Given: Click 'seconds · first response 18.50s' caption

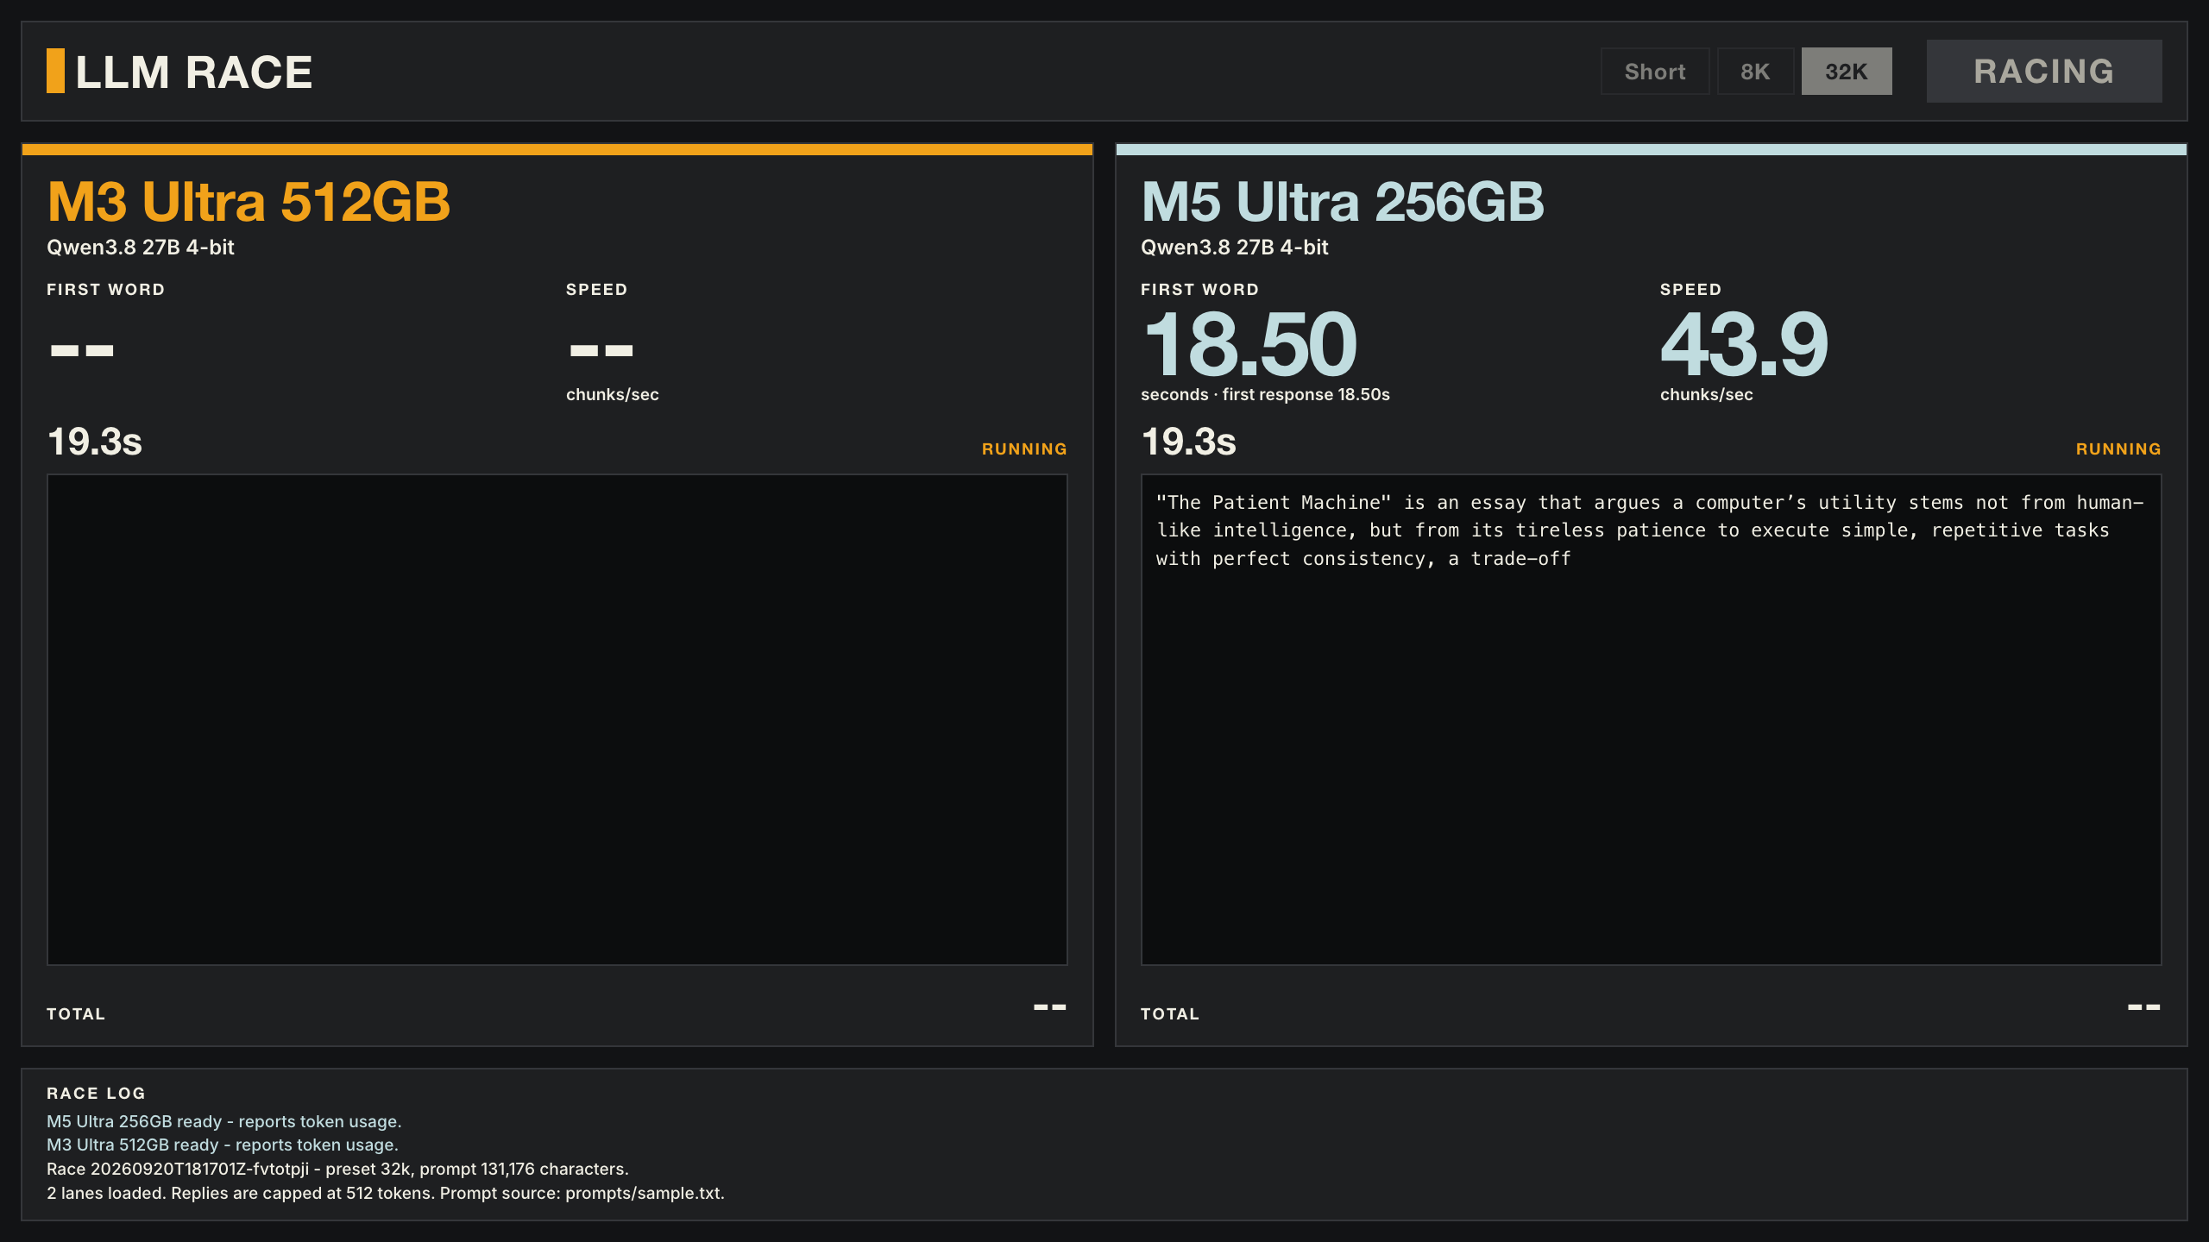Looking at the screenshot, I should coord(1265,394).
